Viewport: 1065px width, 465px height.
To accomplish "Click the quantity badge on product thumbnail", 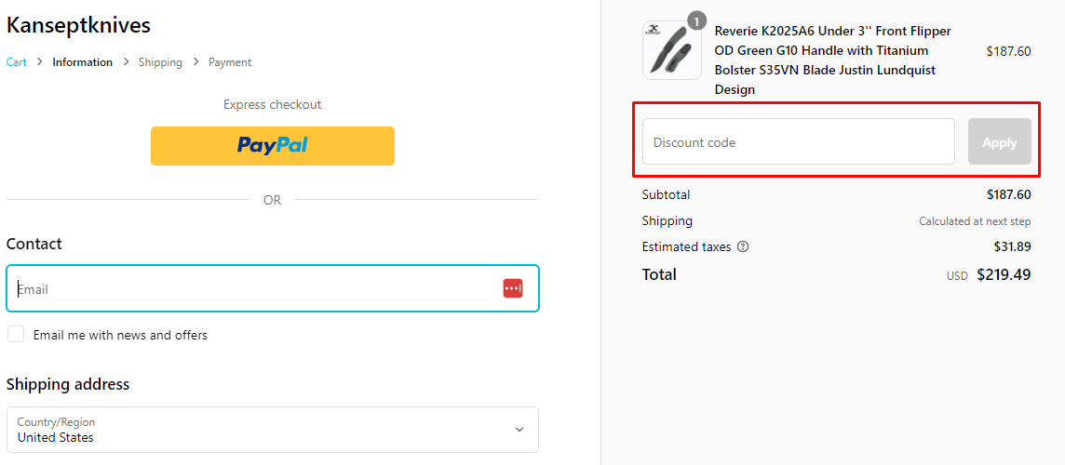I will pos(697,21).
